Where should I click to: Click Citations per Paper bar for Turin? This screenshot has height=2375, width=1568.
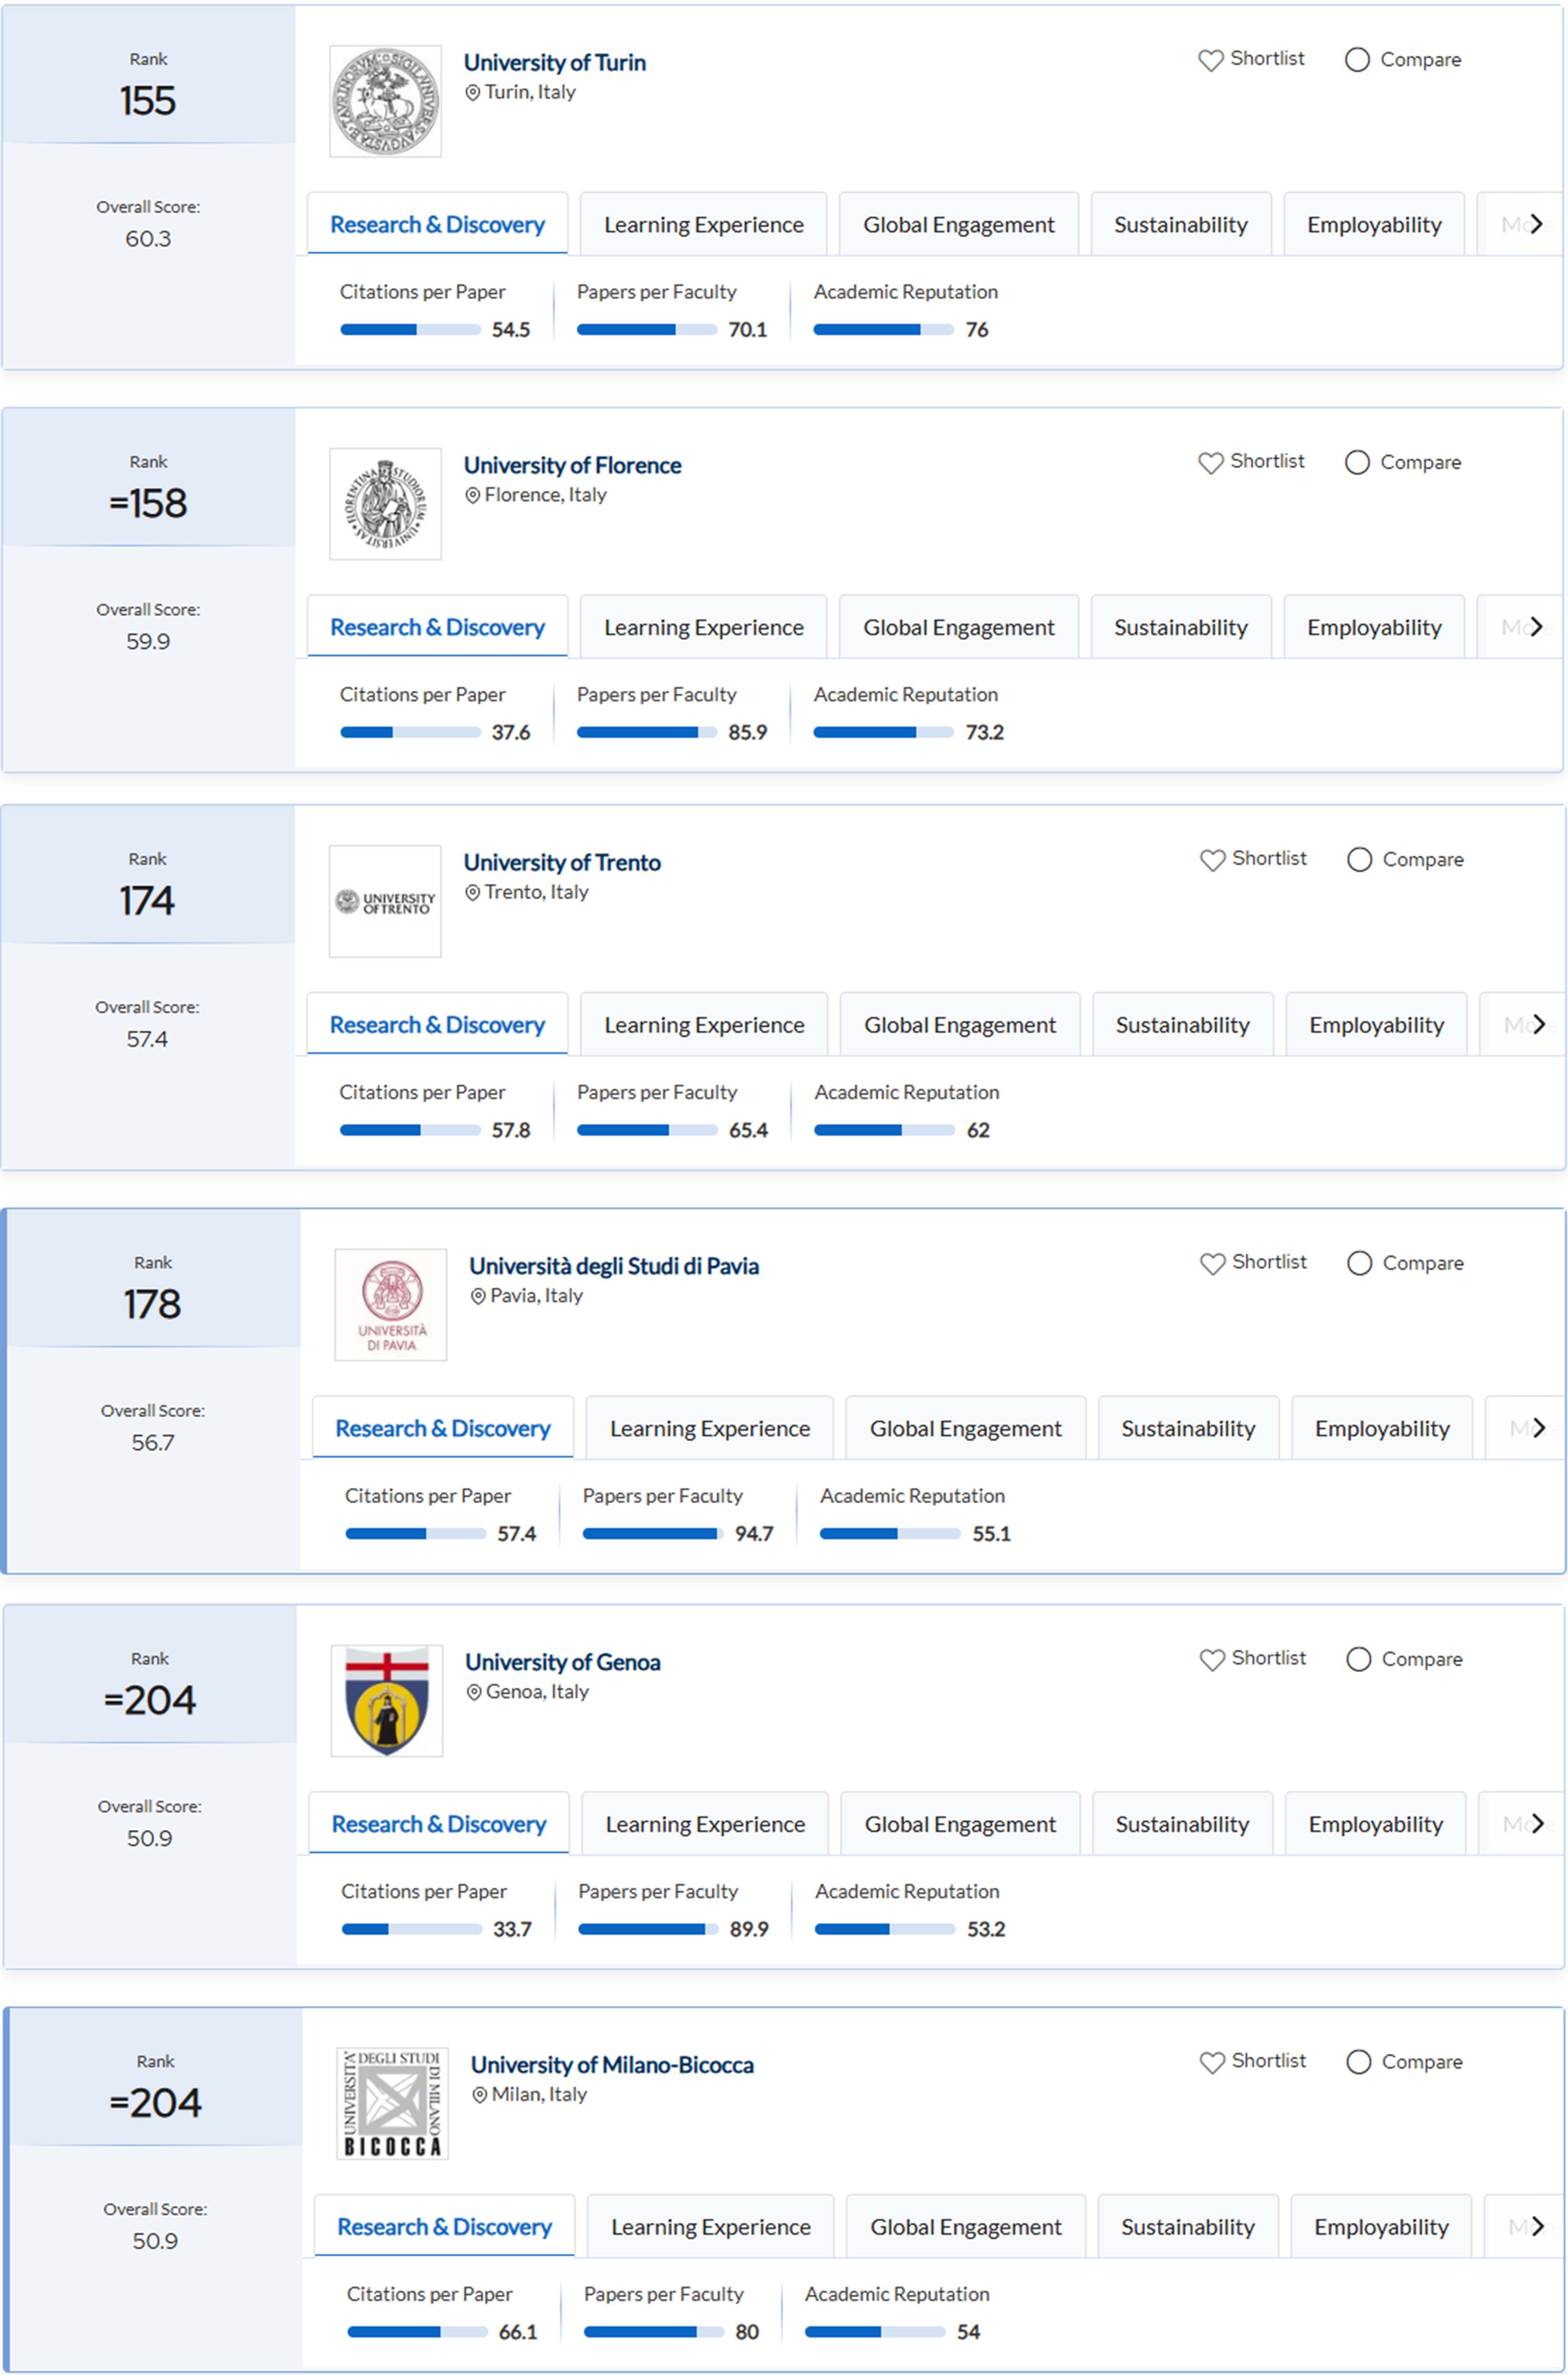pyautogui.click(x=410, y=329)
